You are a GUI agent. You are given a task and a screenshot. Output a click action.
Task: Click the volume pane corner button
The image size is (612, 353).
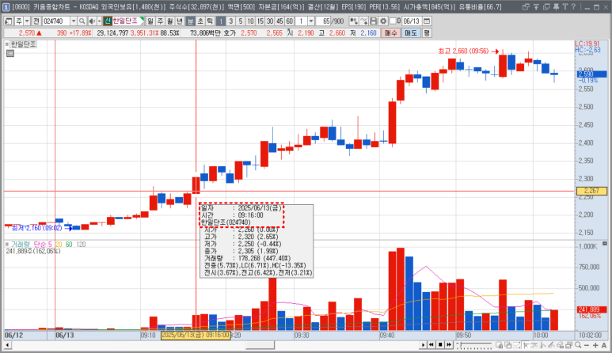tap(605, 244)
